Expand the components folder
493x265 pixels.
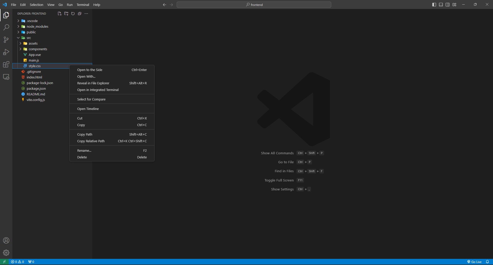pos(38,49)
